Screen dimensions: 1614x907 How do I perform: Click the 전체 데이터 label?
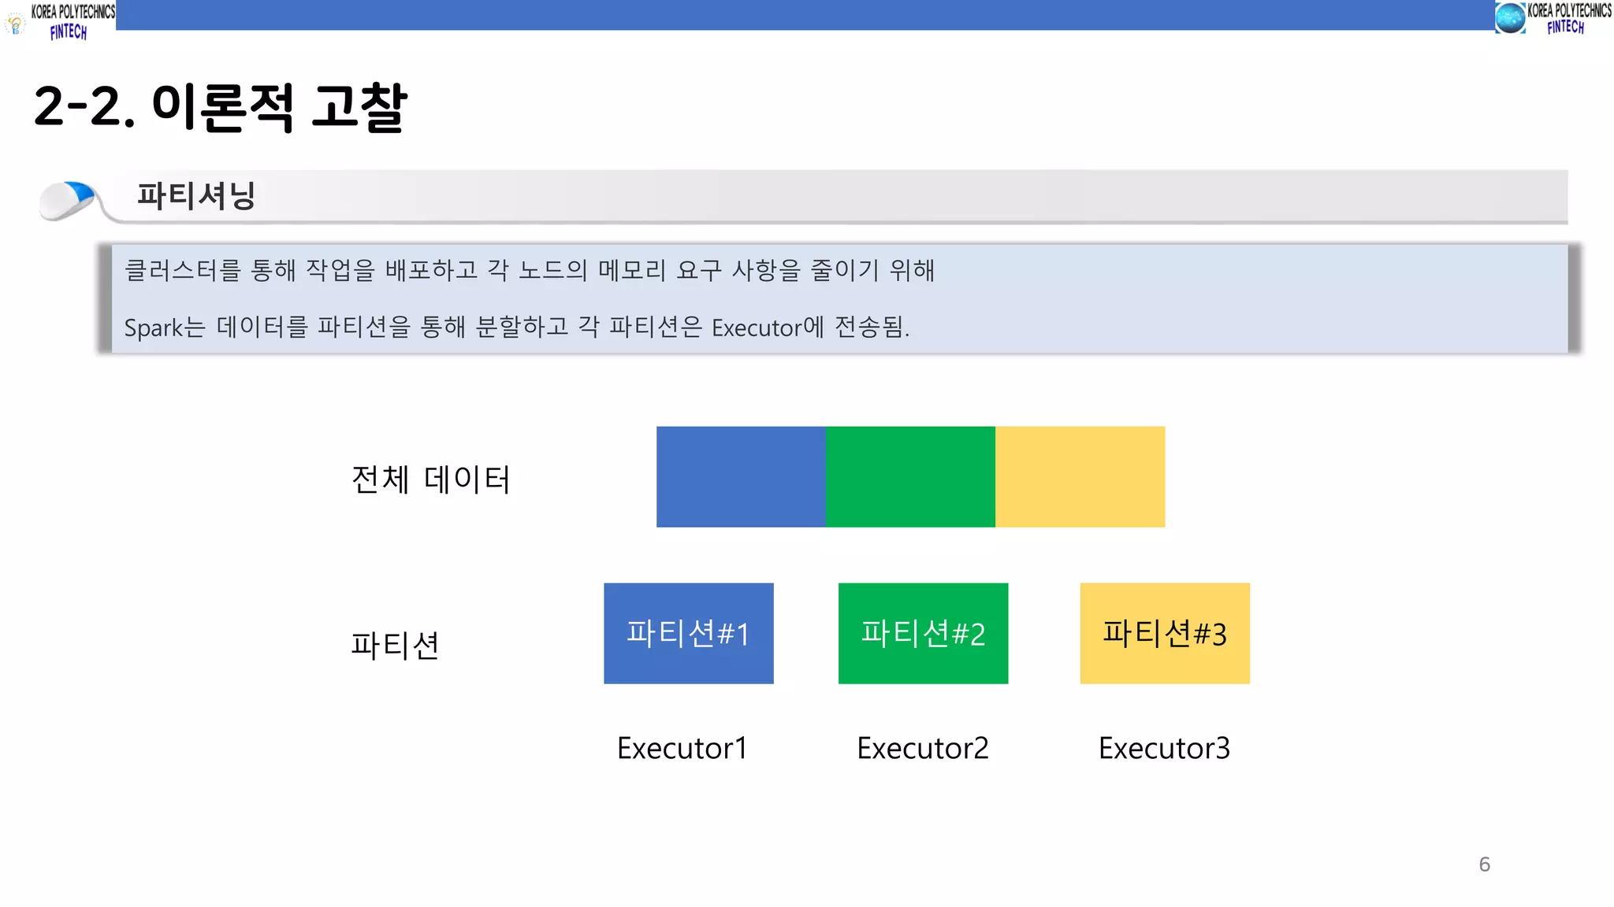tap(430, 479)
